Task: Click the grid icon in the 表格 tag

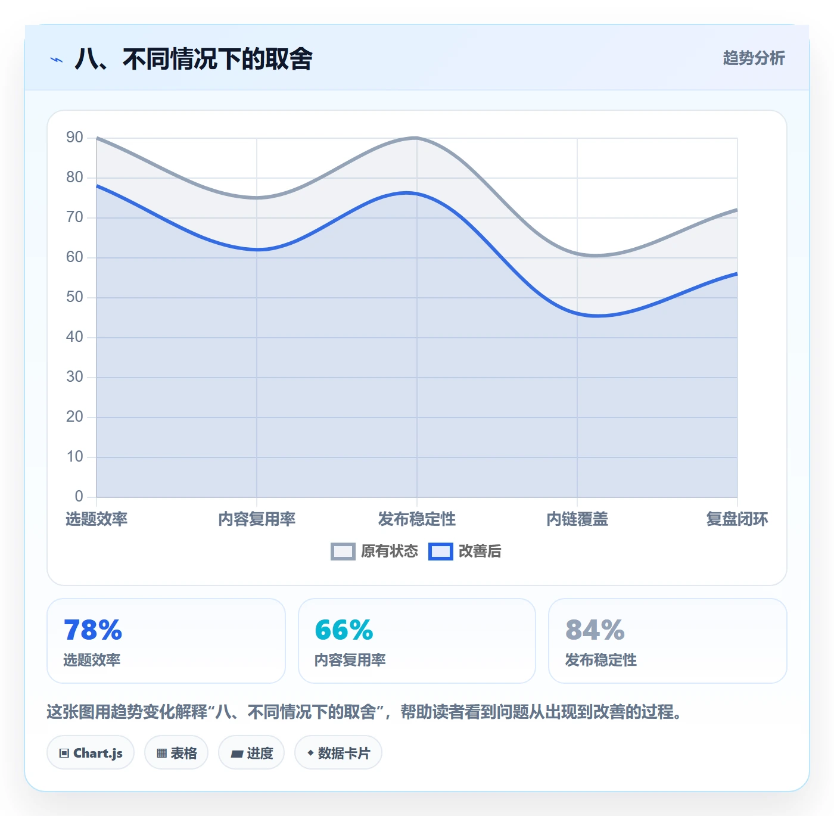Action: [x=161, y=753]
